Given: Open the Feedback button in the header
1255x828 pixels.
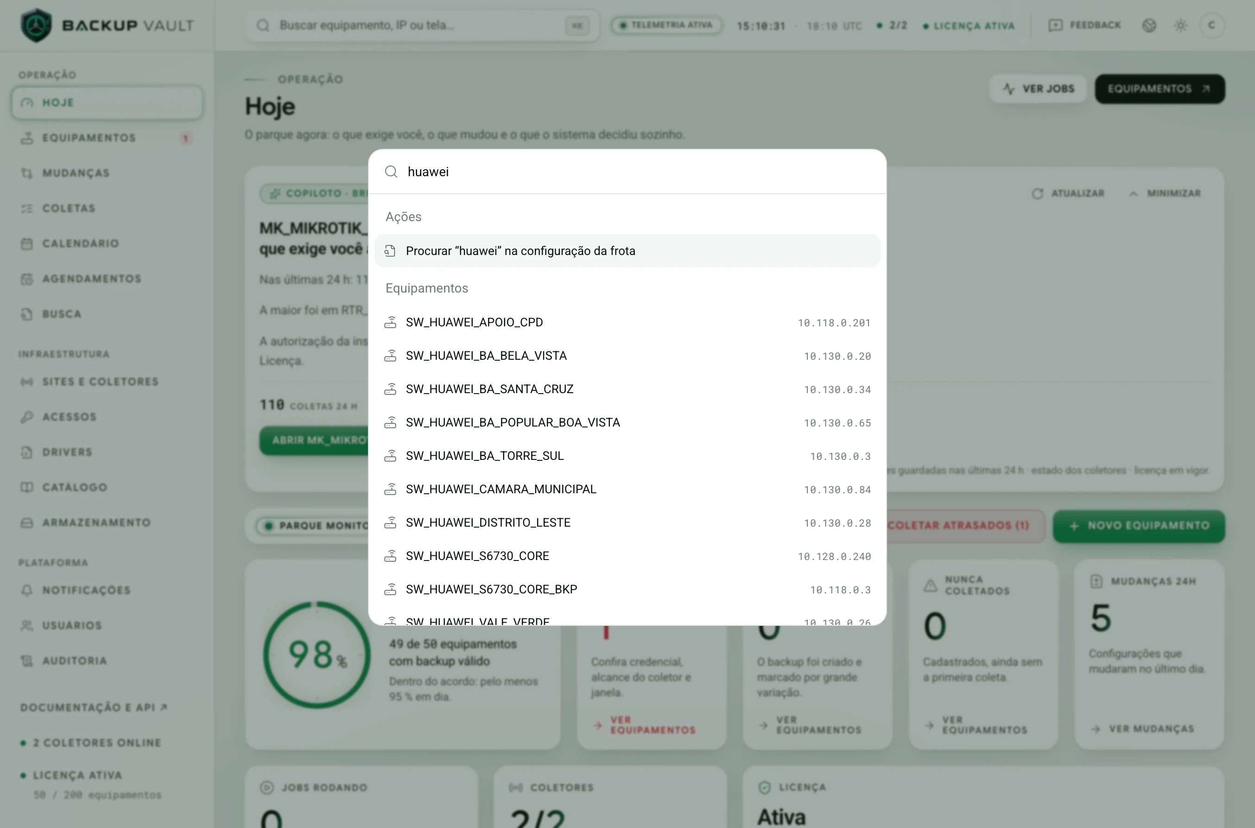Looking at the screenshot, I should click(1084, 25).
